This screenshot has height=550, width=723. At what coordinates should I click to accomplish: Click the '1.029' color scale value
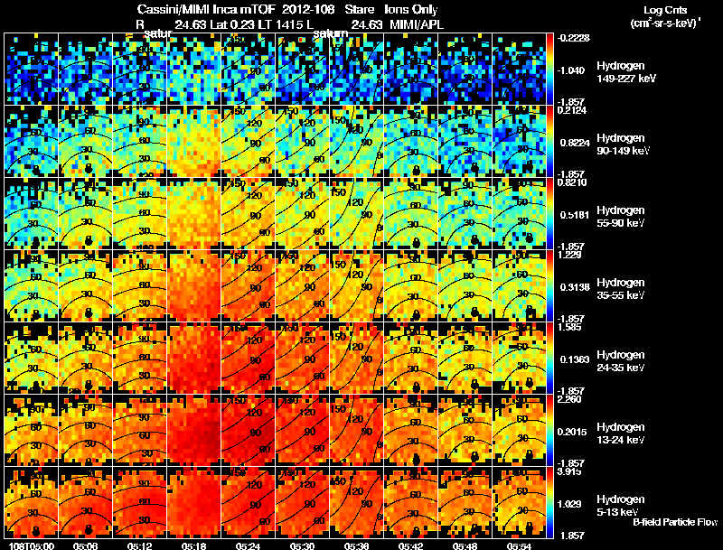pos(569,504)
